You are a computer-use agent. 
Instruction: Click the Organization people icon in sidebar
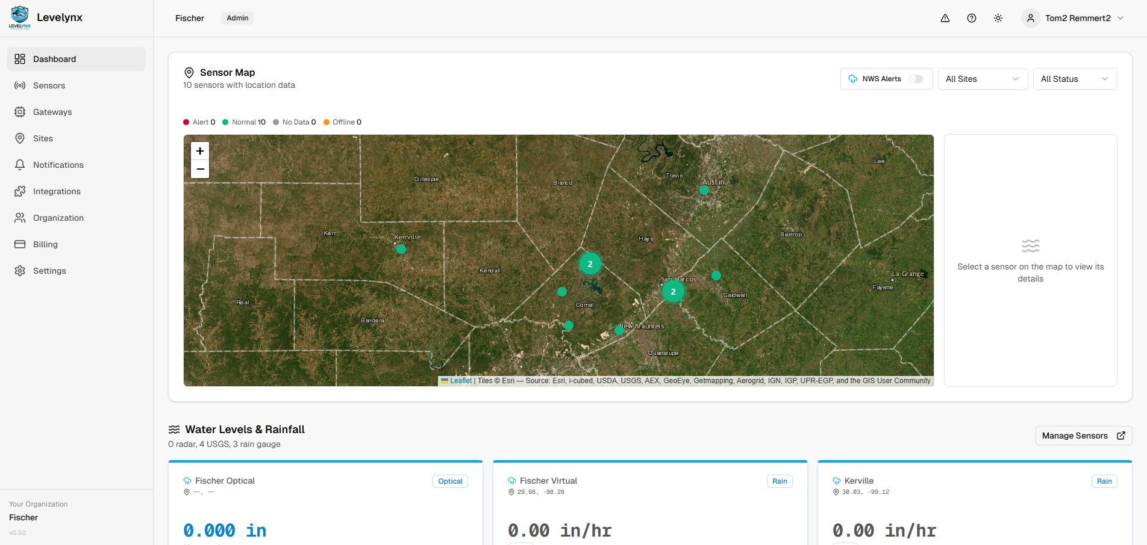pos(20,218)
